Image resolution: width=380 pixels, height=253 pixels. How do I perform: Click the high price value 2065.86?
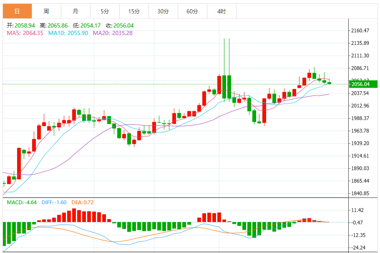[x=58, y=26]
